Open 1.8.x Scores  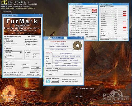tap(36, 68)
